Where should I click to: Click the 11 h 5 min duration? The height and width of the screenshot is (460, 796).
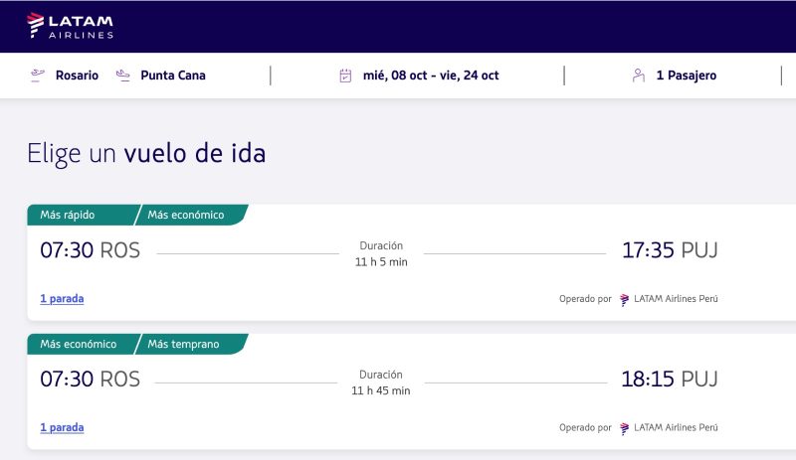[381, 262]
